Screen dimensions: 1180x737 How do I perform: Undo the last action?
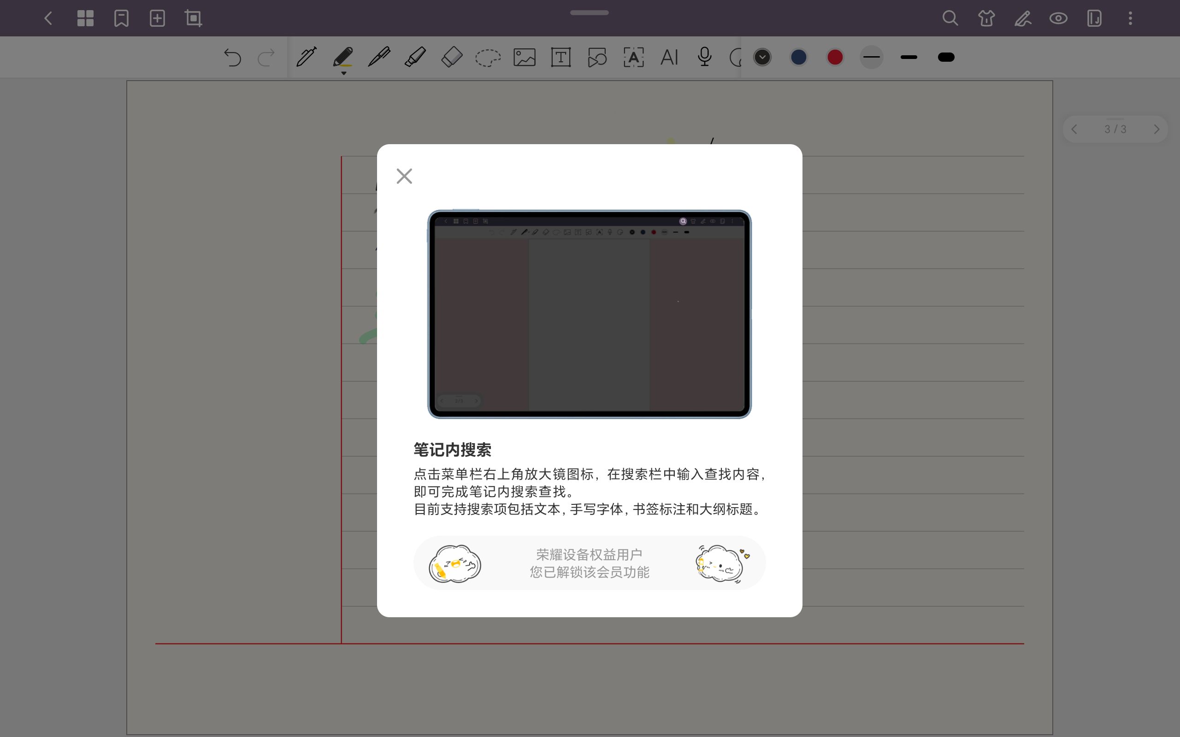pos(233,57)
